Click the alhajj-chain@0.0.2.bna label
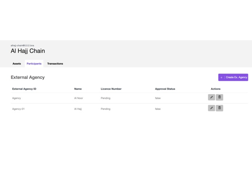 pos(22,45)
